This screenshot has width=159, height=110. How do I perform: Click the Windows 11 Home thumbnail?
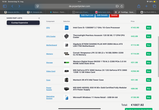pos(67,97)
